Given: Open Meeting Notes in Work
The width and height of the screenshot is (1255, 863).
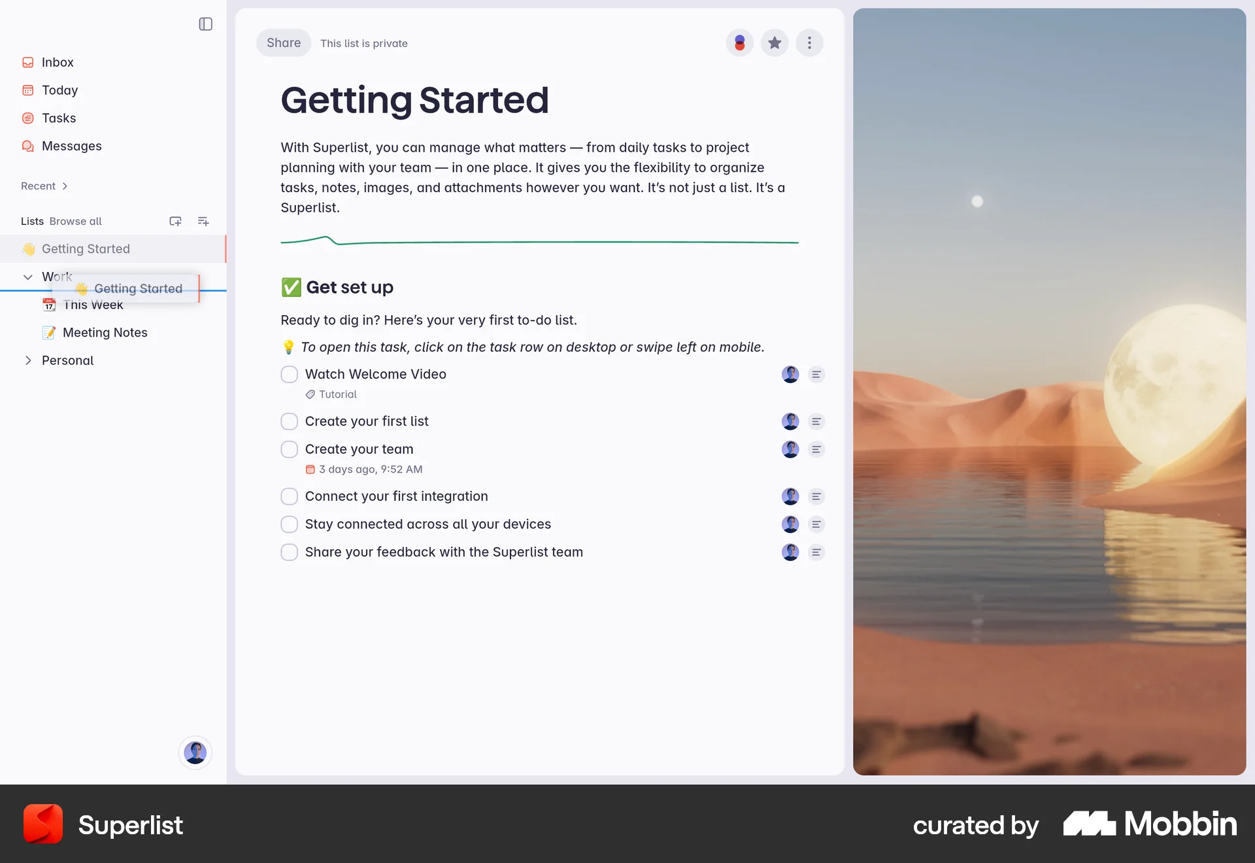Looking at the screenshot, I should point(105,332).
